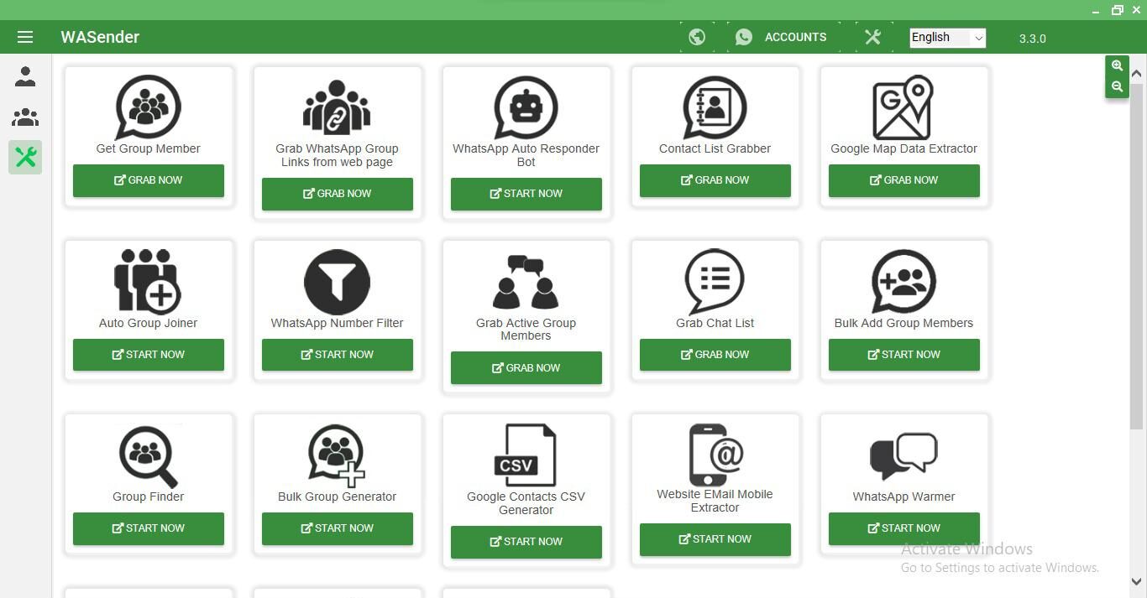The image size is (1147, 598).
Task: Click the WhatsApp Number Filter funnel icon
Action: tap(337, 282)
